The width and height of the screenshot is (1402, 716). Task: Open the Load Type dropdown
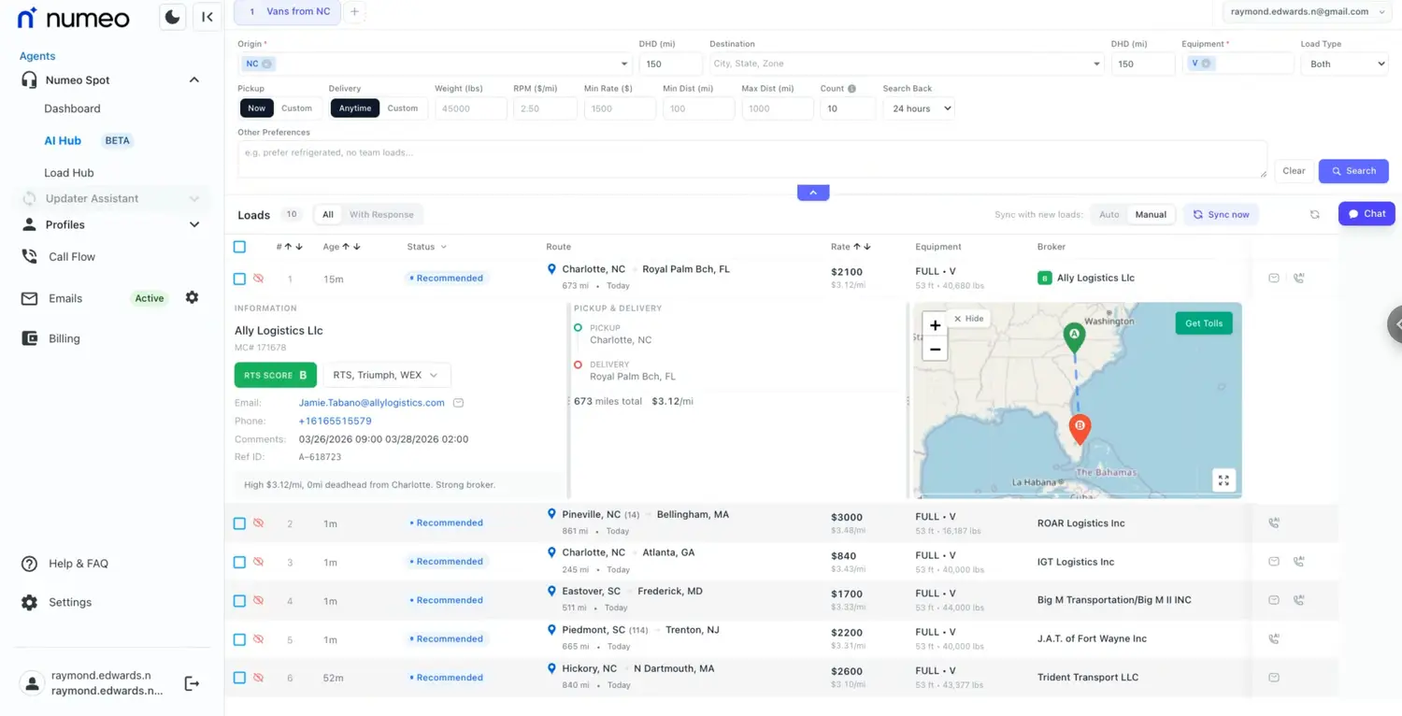1344,64
